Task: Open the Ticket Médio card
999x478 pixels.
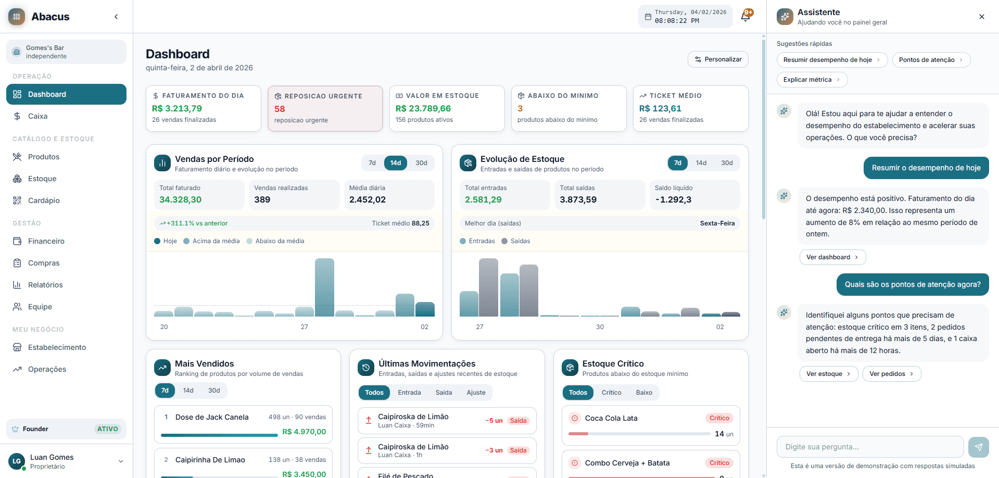Action: pyautogui.click(x=691, y=108)
